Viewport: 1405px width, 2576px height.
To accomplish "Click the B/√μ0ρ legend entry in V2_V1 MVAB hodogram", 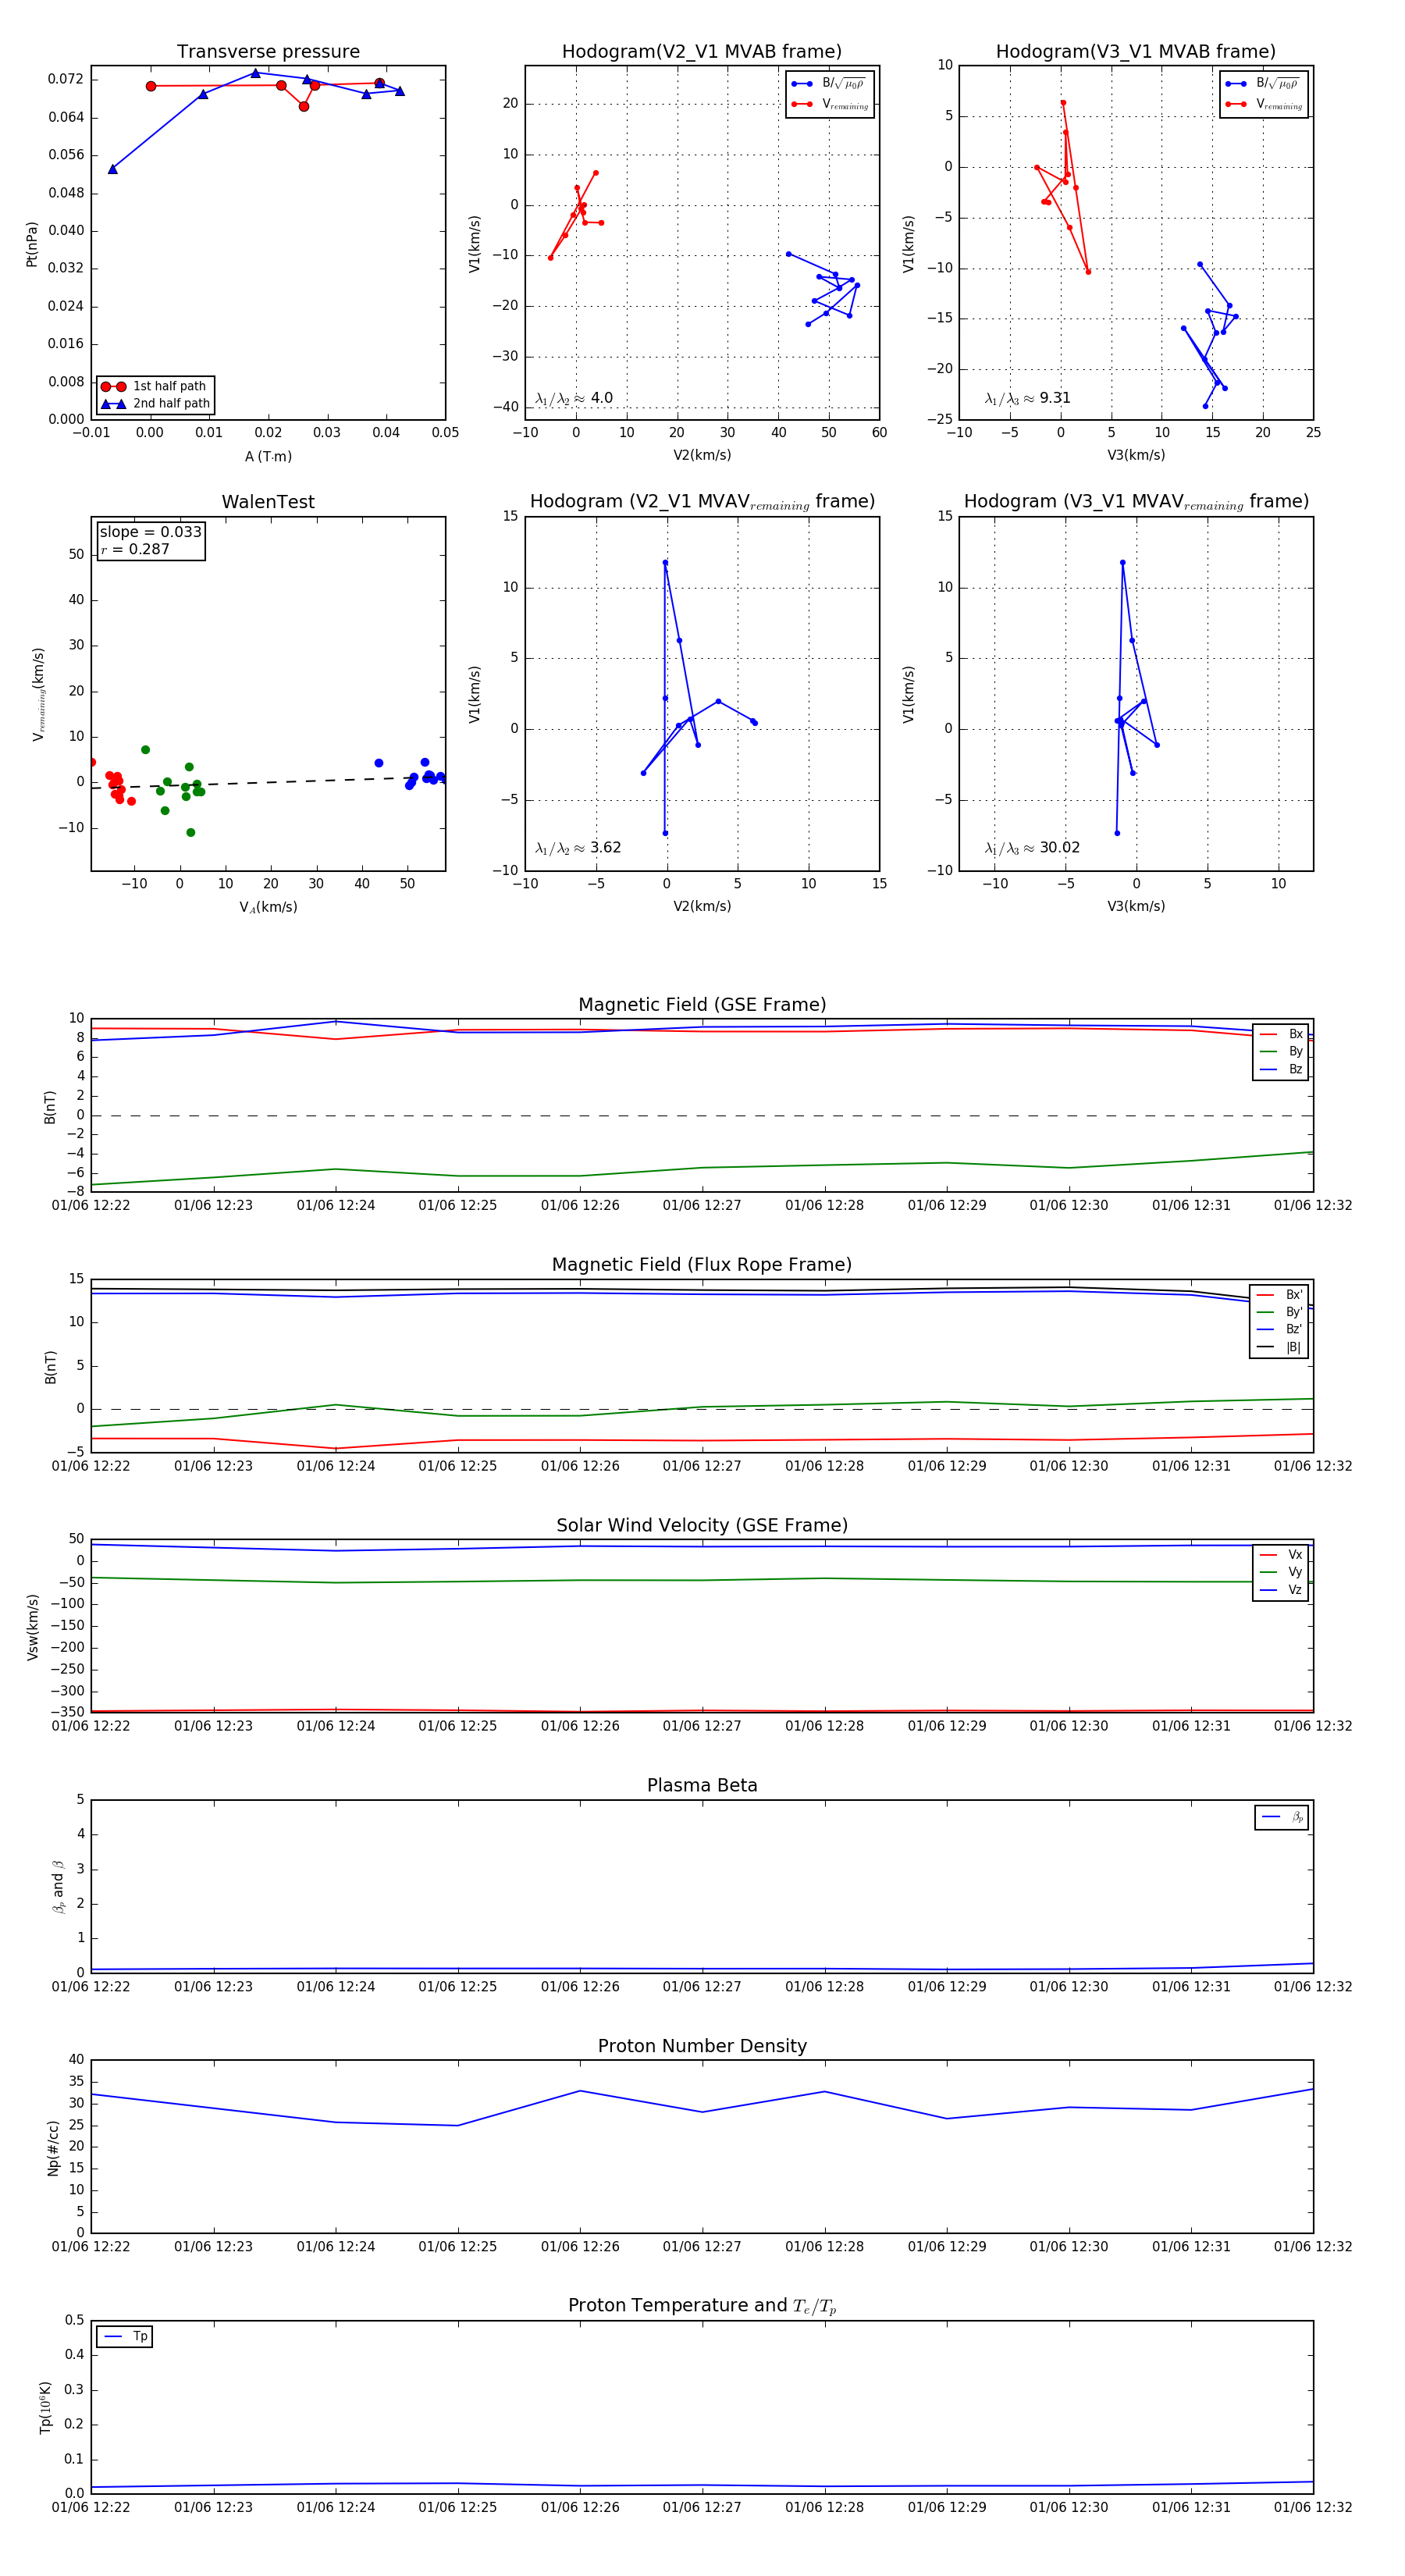I will [830, 84].
